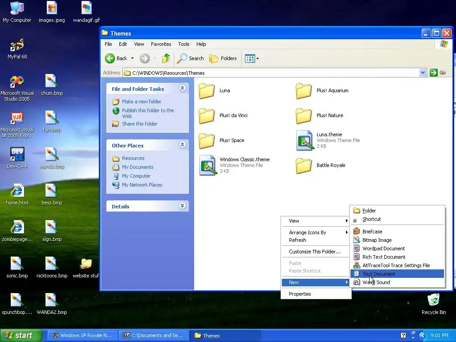
Task: Go to Resources in Other Places
Action: pyautogui.click(x=133, y=158)
